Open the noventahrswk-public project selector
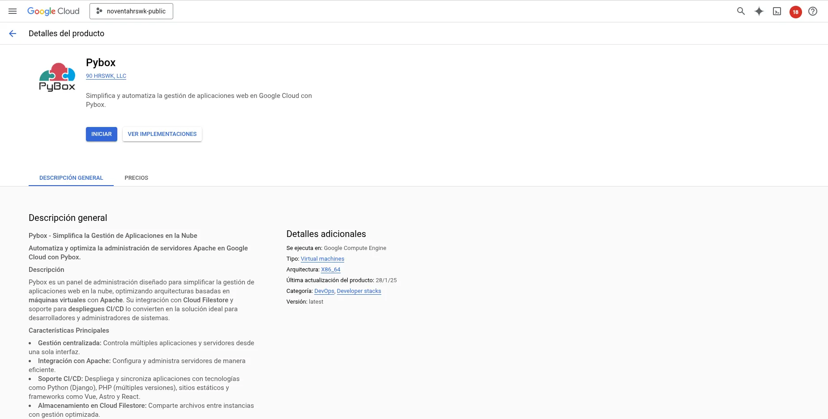 pos(131,11)
